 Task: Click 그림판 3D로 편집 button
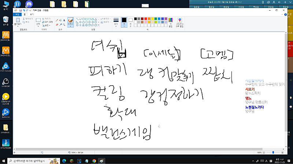click(x=179, y=22)
